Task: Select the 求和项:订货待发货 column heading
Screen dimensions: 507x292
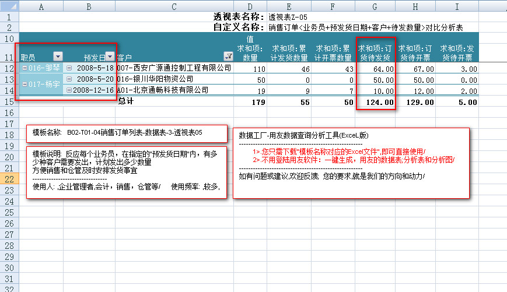Action: pos(375,52)
